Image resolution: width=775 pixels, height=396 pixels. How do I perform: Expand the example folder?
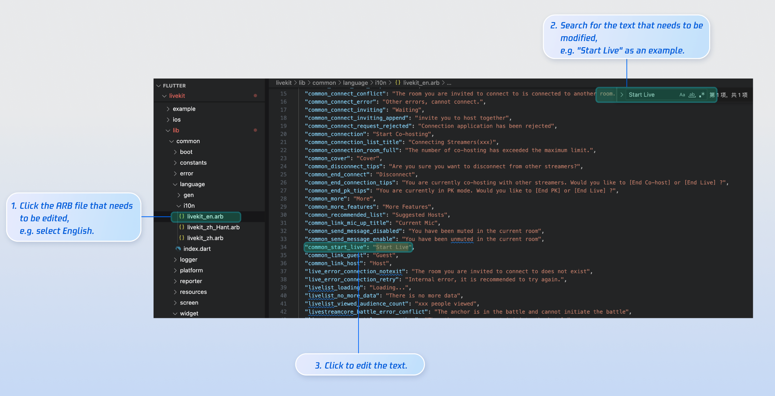pos(184,109)
